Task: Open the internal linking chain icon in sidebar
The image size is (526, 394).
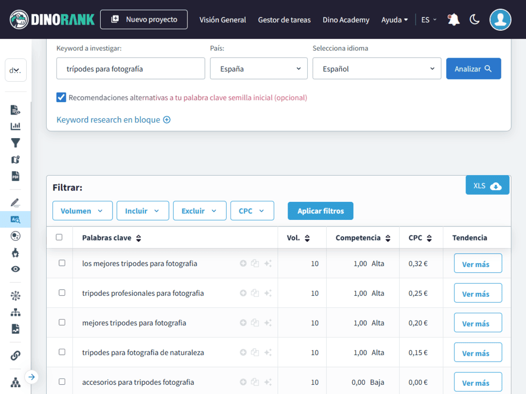Action: 15,355
